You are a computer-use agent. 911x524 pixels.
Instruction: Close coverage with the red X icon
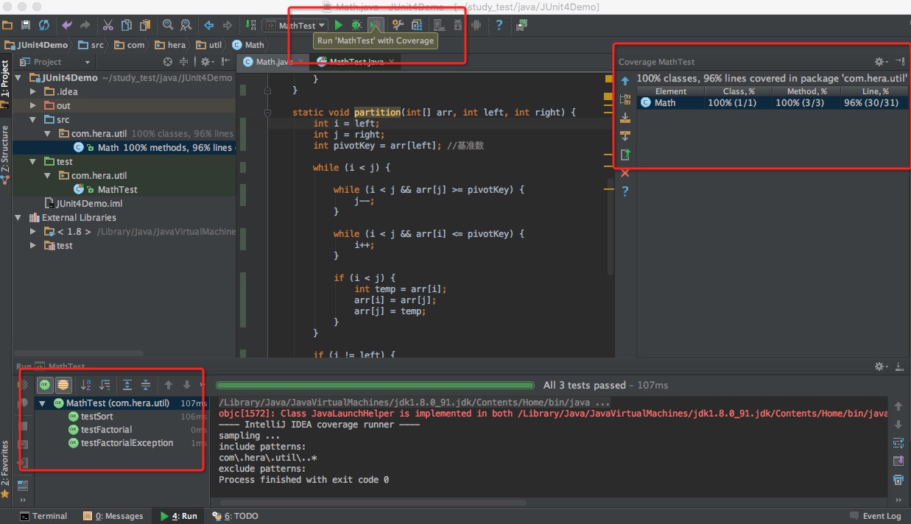[x=625, y=173]
